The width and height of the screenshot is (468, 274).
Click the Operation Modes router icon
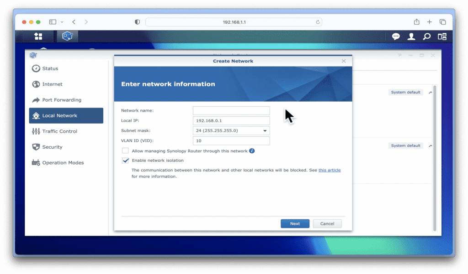click(x=36, y=163)
